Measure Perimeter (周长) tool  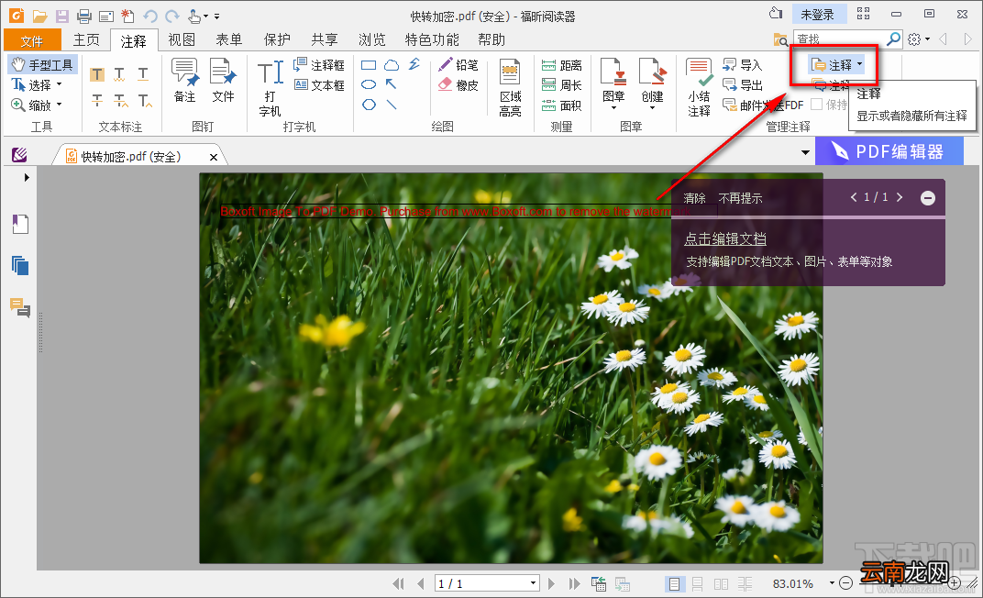(561, 84)
